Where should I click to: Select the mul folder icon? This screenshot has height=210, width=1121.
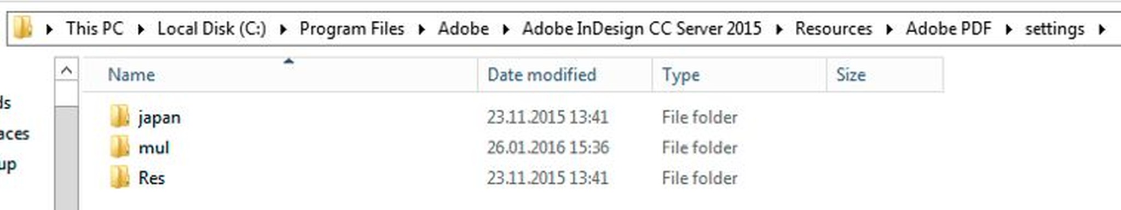[120, 147]
